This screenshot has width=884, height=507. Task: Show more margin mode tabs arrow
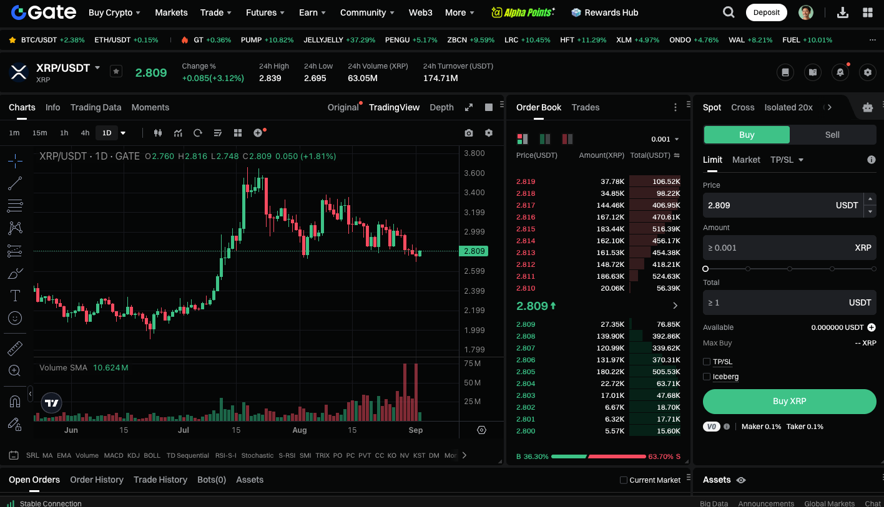pos(829,107)
